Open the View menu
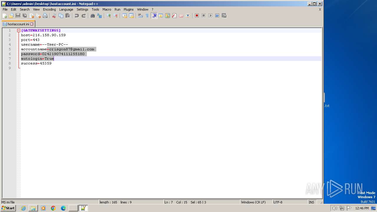This screenshot has width=377, height=212. click(x=36, y=9)
